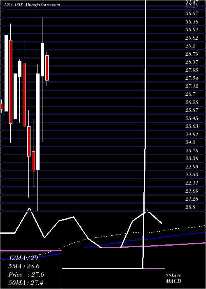Click the USA ASIX MunafaSutra.com chart title

coord(33,5)
